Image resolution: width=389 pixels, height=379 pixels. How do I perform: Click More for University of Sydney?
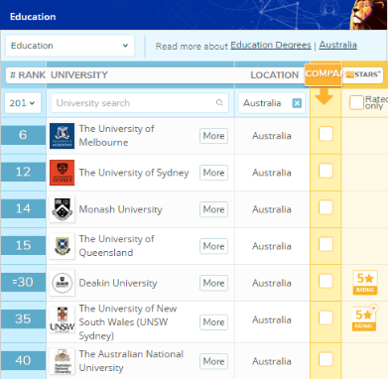tap(213, 173)
